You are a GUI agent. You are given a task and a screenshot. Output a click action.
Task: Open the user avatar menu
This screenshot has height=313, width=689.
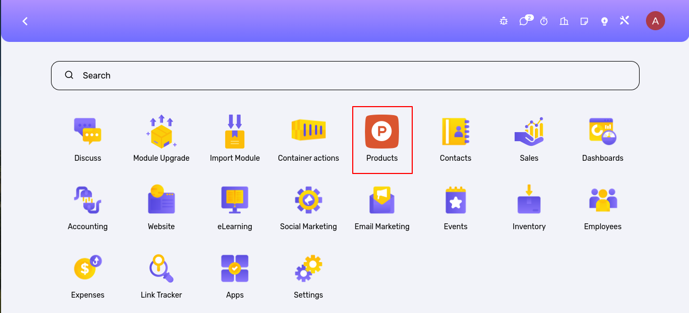(655, 21)
